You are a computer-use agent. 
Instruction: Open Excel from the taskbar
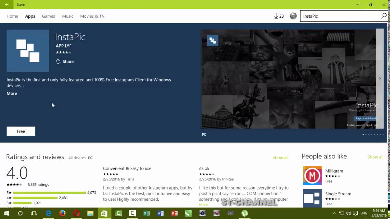coord(146,213)
